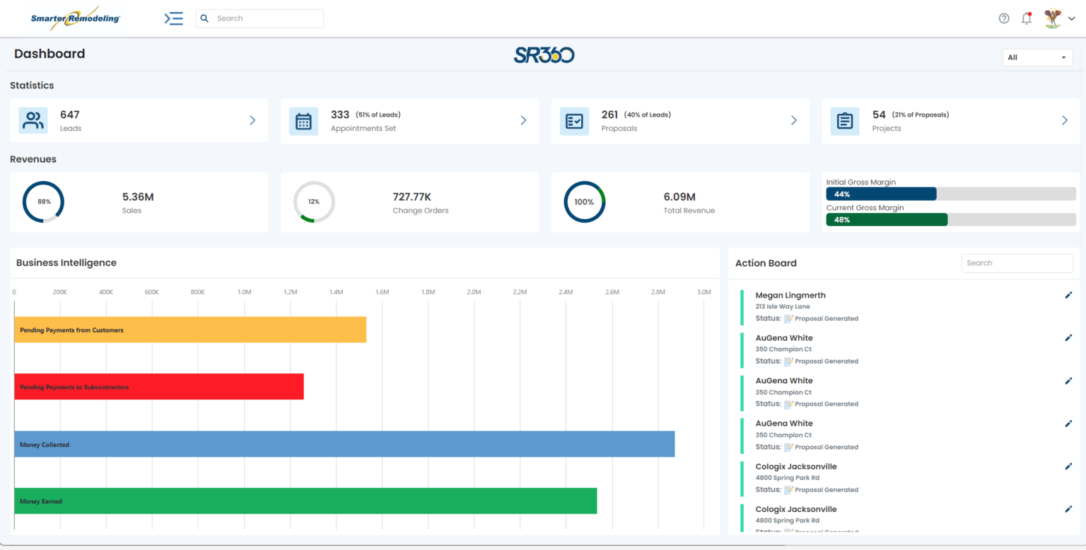Image resolution: width=1086 pixels, height=550 pixels.
Task: Click the 88% Sales donut chart
Action: [x=43, y=201]
